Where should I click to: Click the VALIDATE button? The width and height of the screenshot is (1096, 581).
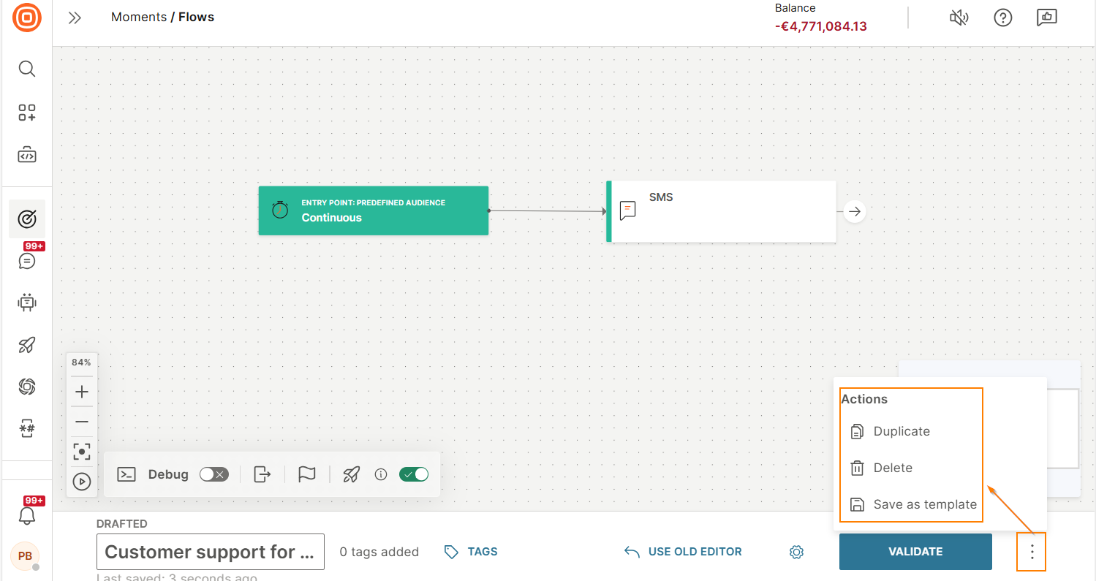pos(915,552)
